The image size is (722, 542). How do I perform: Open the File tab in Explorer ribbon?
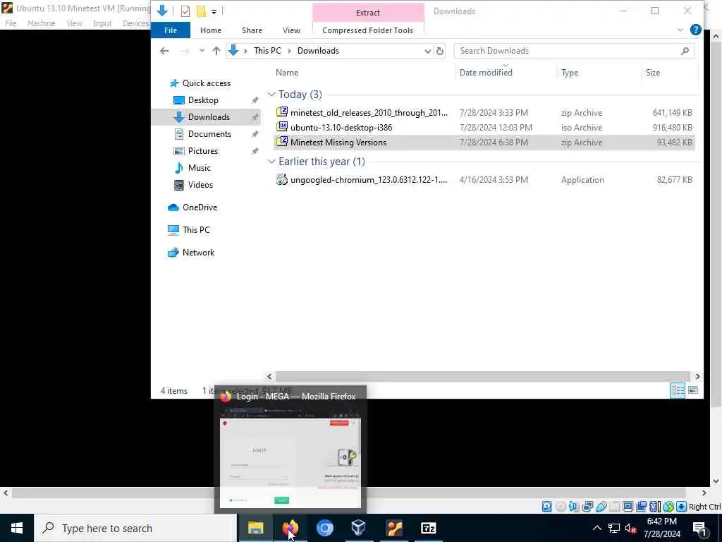[171, 30]
